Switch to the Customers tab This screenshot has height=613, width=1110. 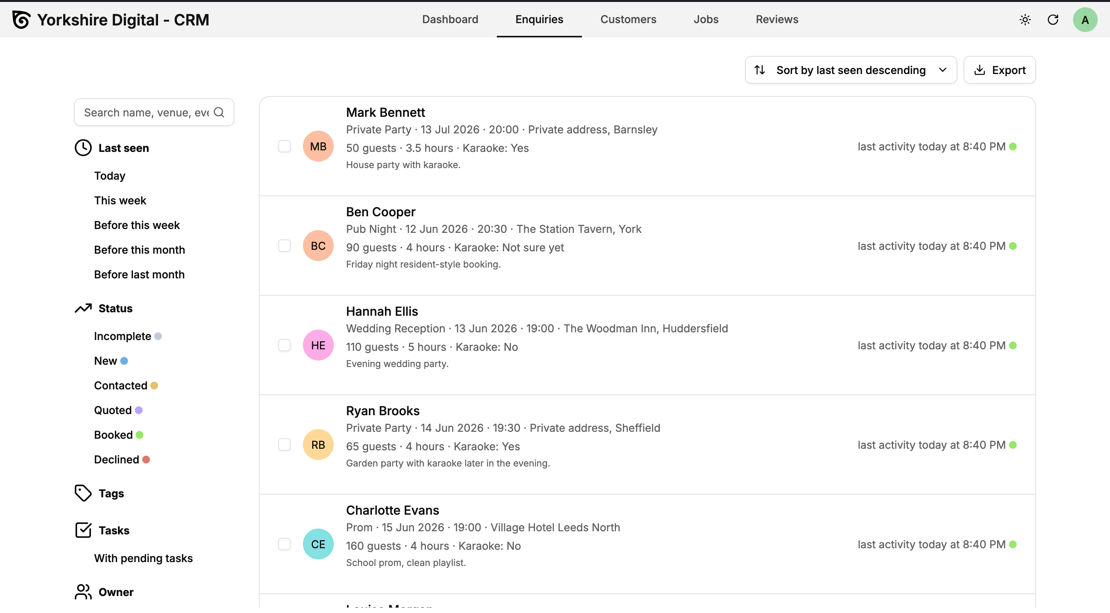628,19
